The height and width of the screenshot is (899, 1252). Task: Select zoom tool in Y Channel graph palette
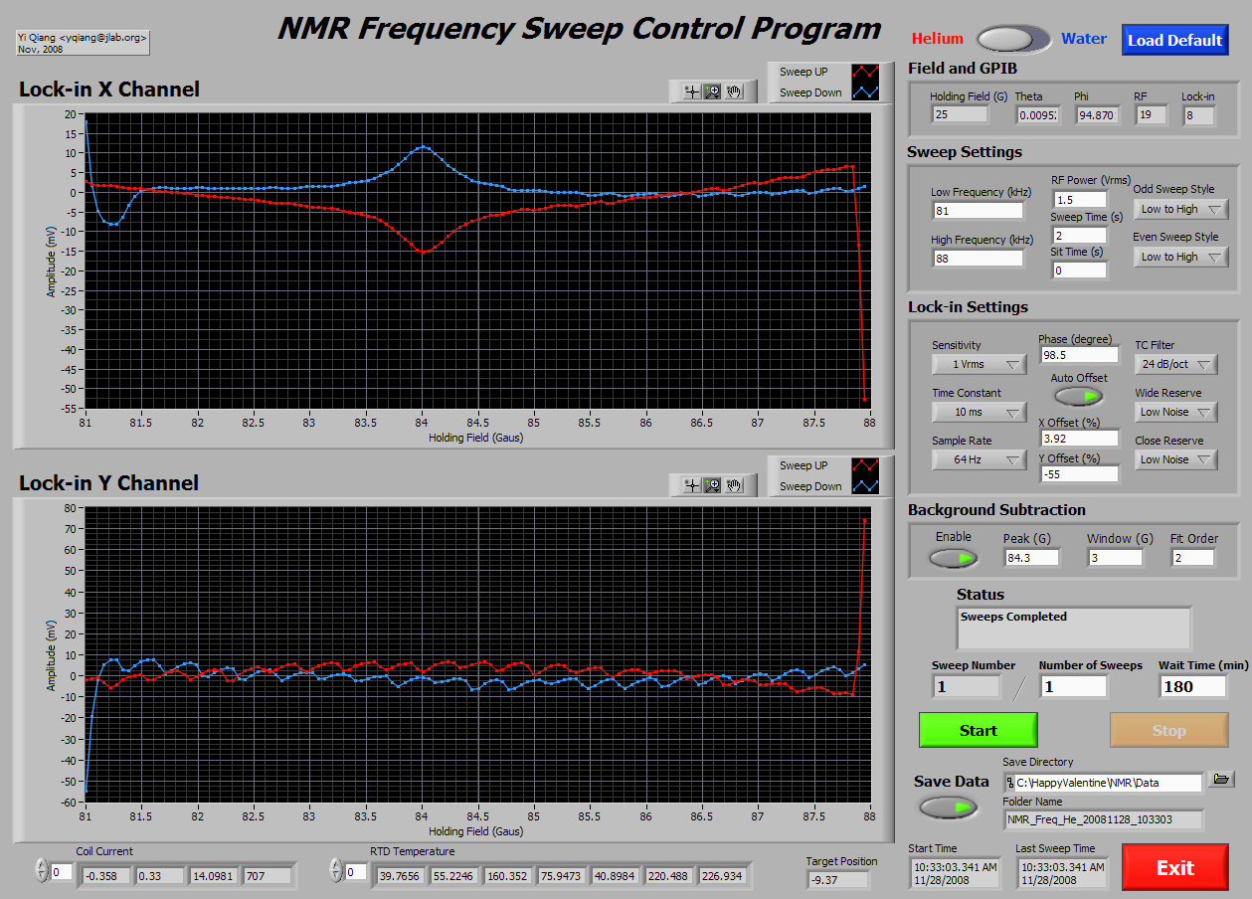tap(713, 485)
